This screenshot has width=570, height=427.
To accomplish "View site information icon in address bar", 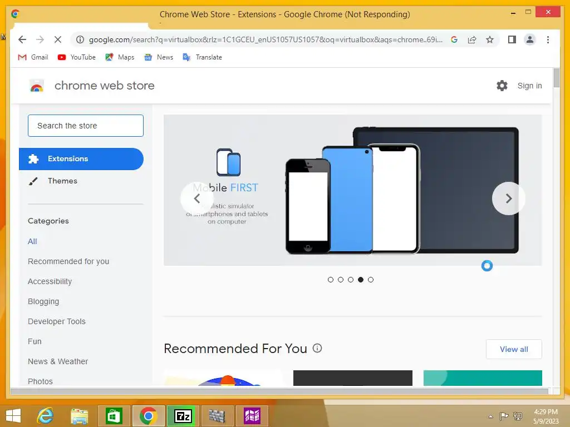I will (x=80, y=39).
